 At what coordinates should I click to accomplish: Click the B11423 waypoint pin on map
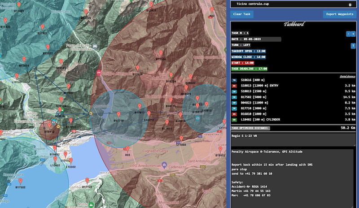point(19,5)
